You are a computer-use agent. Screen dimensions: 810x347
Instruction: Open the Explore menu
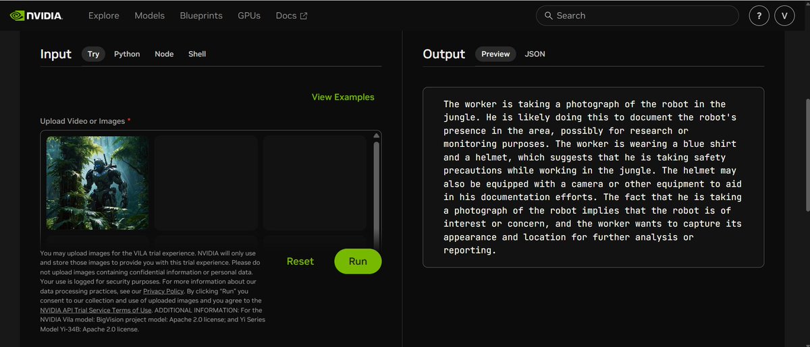point(104,15)
